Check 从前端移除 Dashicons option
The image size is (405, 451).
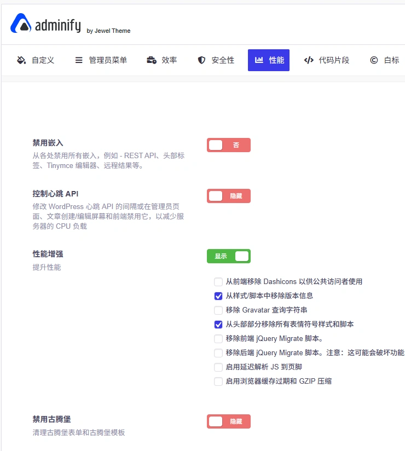(218, 281)
